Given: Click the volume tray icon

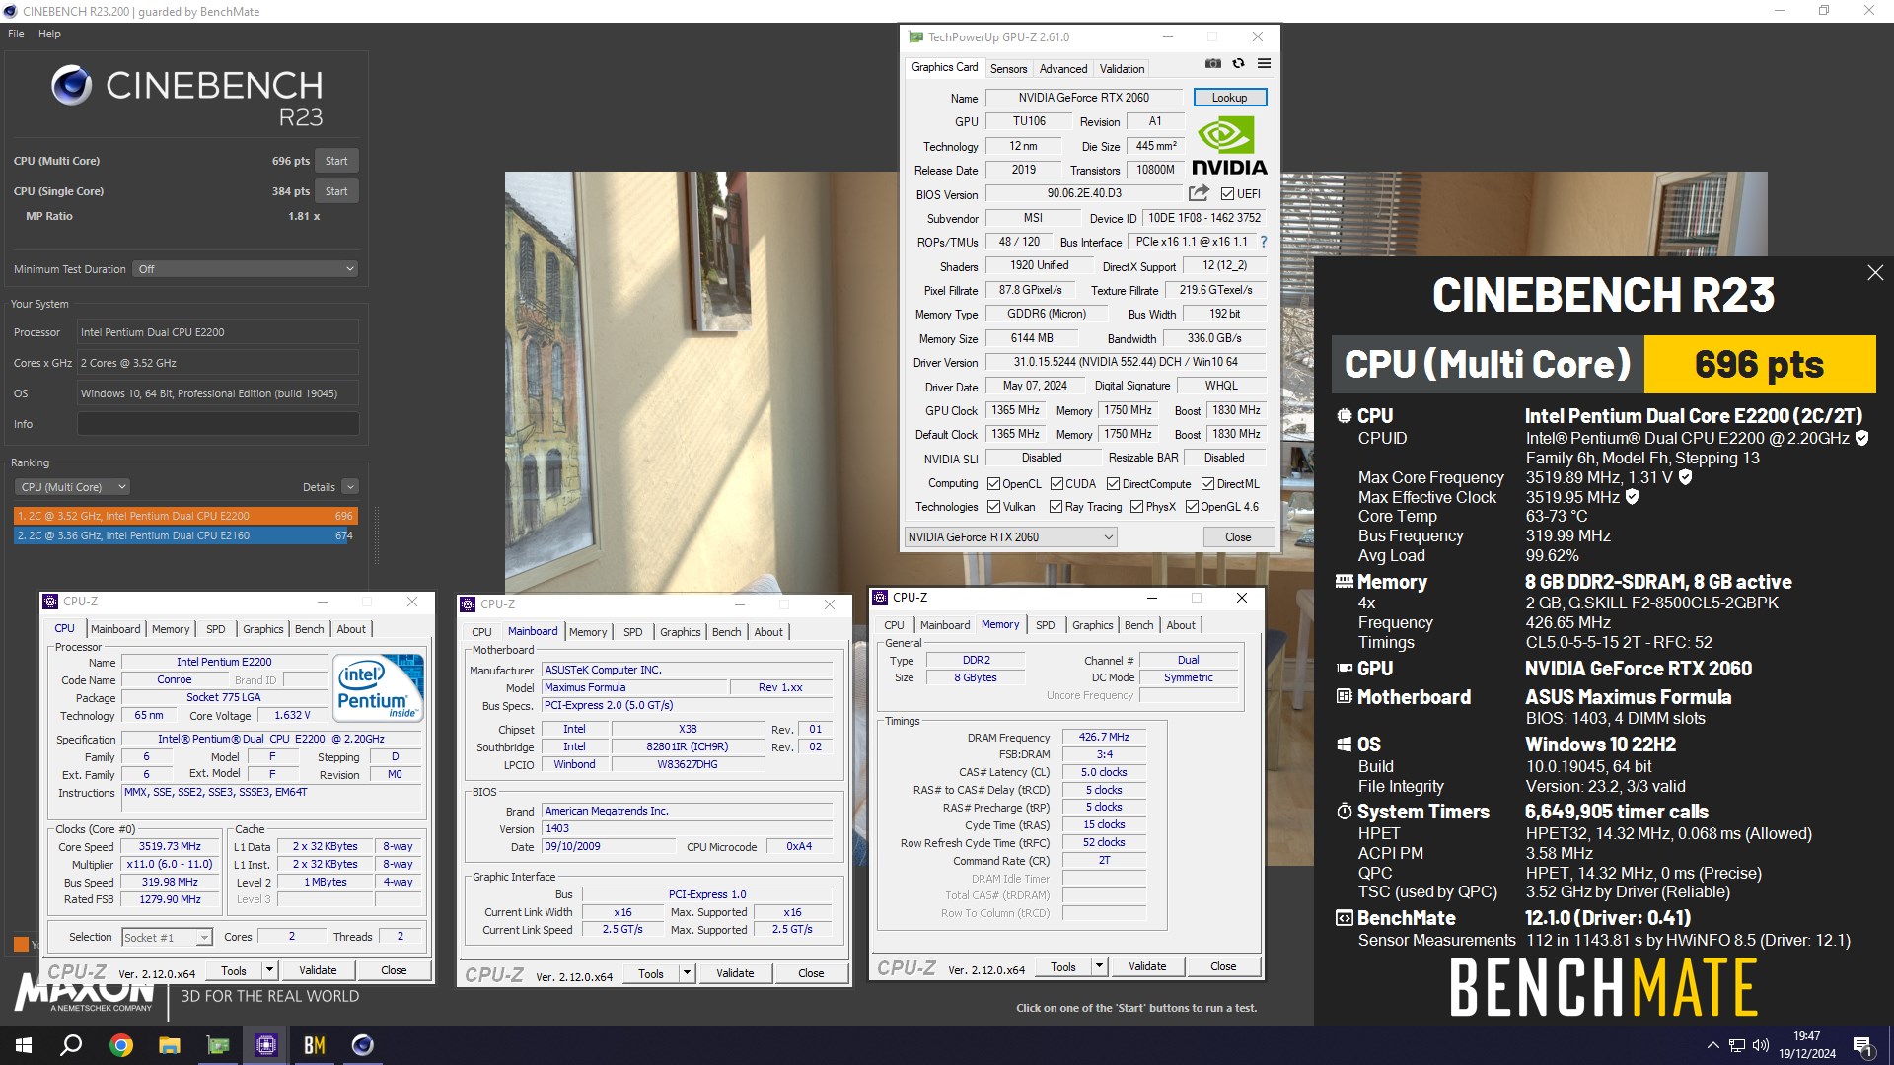Looking at the screenshot, I should [x=1761, y=1045].
